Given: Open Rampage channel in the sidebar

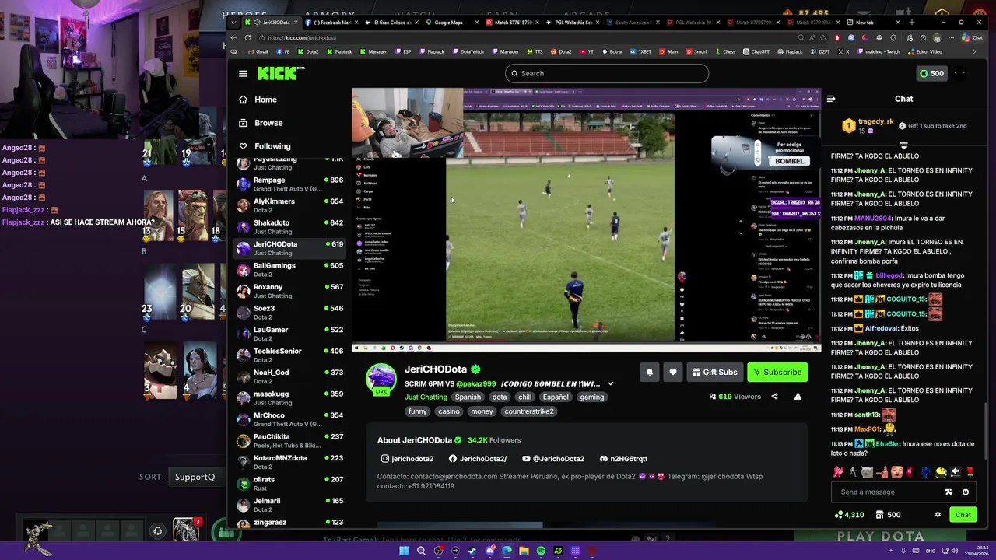Looking at the screenshot, I should point(290,184).
